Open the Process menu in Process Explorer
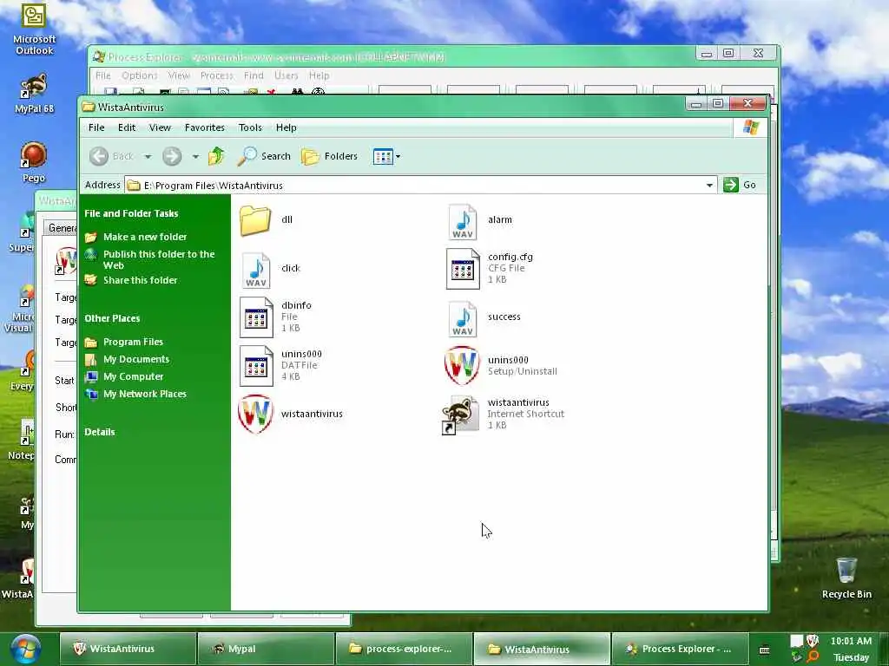Image resolution: width=889 pixels, height=666 pixels. click(x=216, y=75)
